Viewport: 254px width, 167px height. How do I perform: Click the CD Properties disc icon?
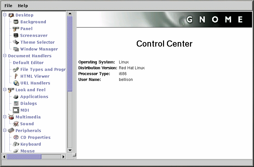pyautogui.click(x=16, y=138)
